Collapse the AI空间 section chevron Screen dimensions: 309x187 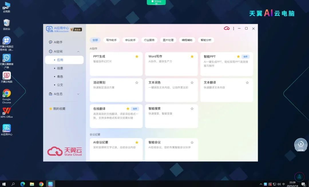pyautogui.click(x=78, y=51)
